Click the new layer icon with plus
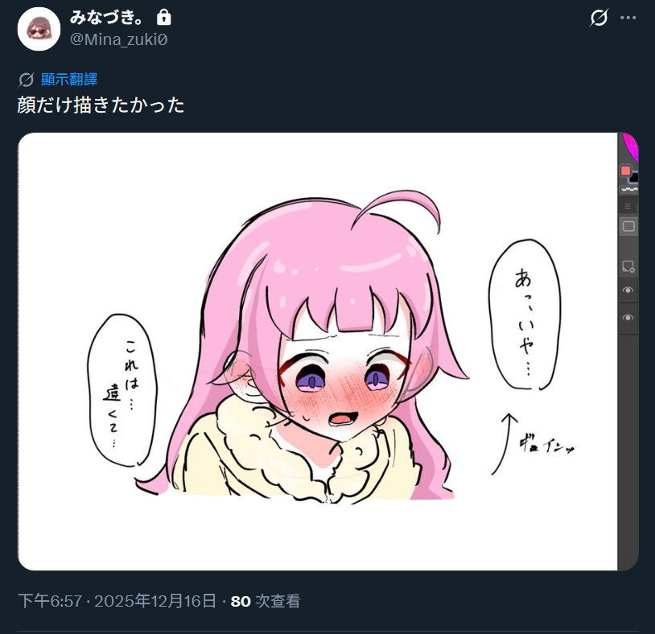 tap(628, 266)
